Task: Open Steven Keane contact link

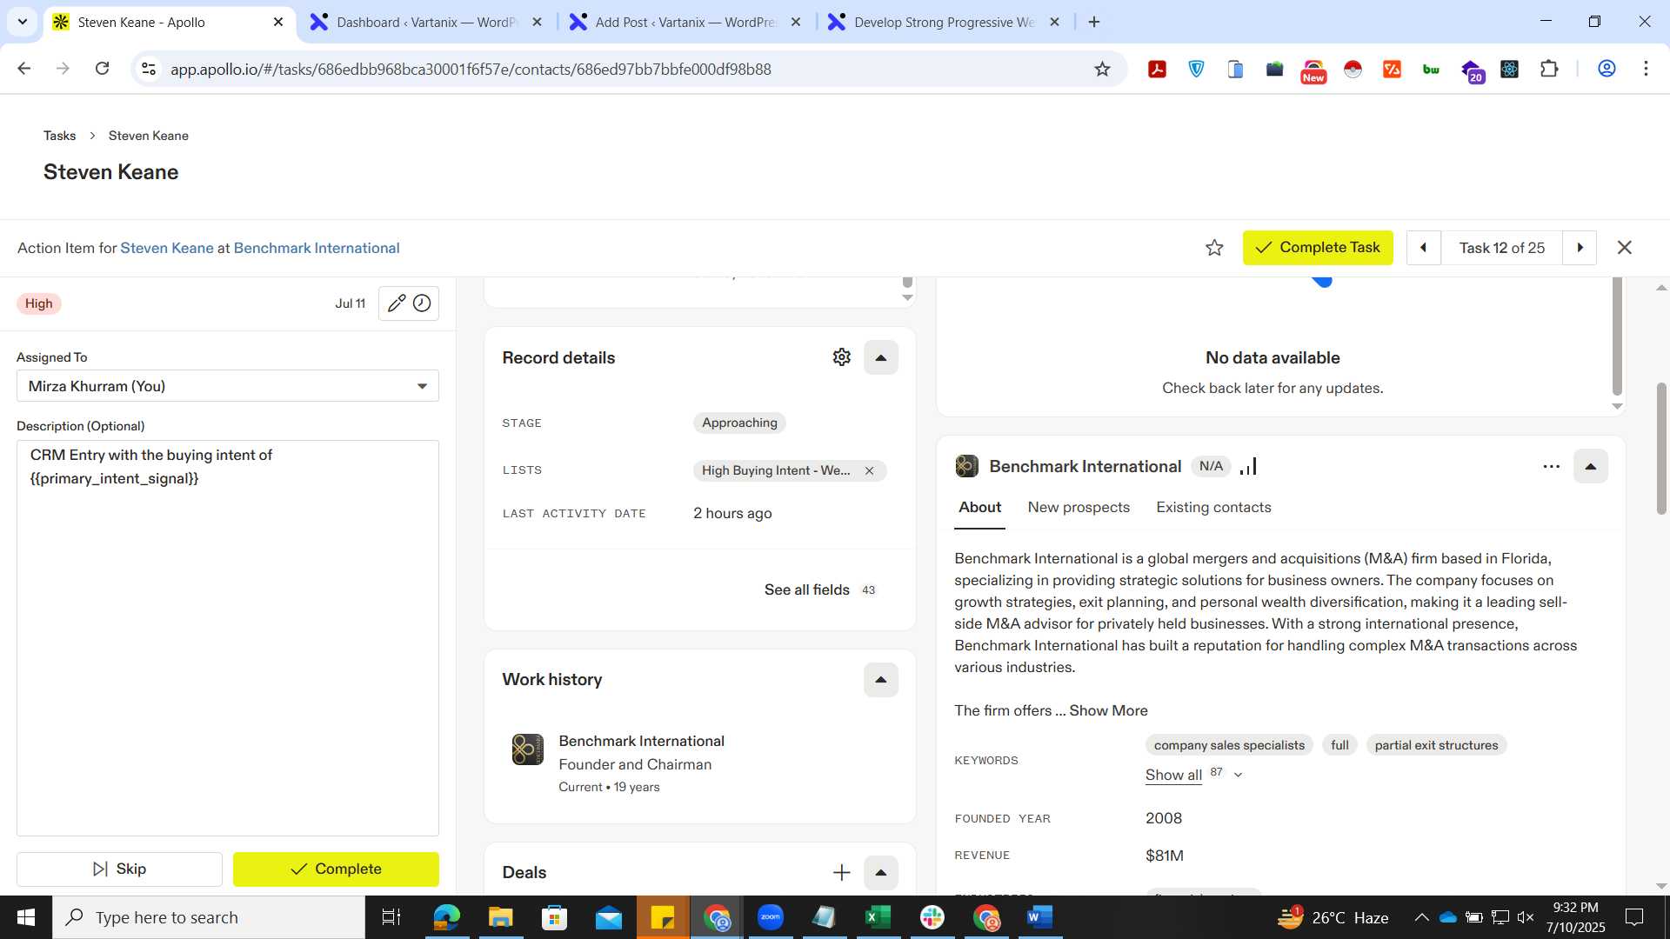Action: coord(166,248)
